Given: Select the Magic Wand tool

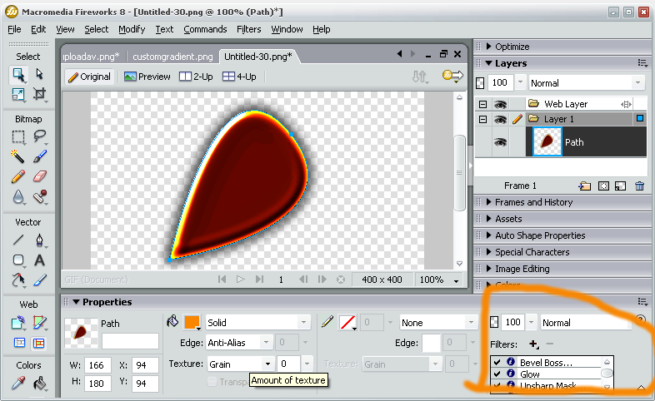Looking at the screenshot, I should point(18,156).
